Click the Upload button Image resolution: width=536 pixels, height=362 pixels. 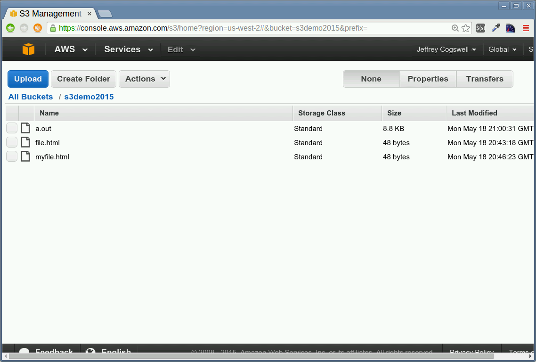pos(27,79)
